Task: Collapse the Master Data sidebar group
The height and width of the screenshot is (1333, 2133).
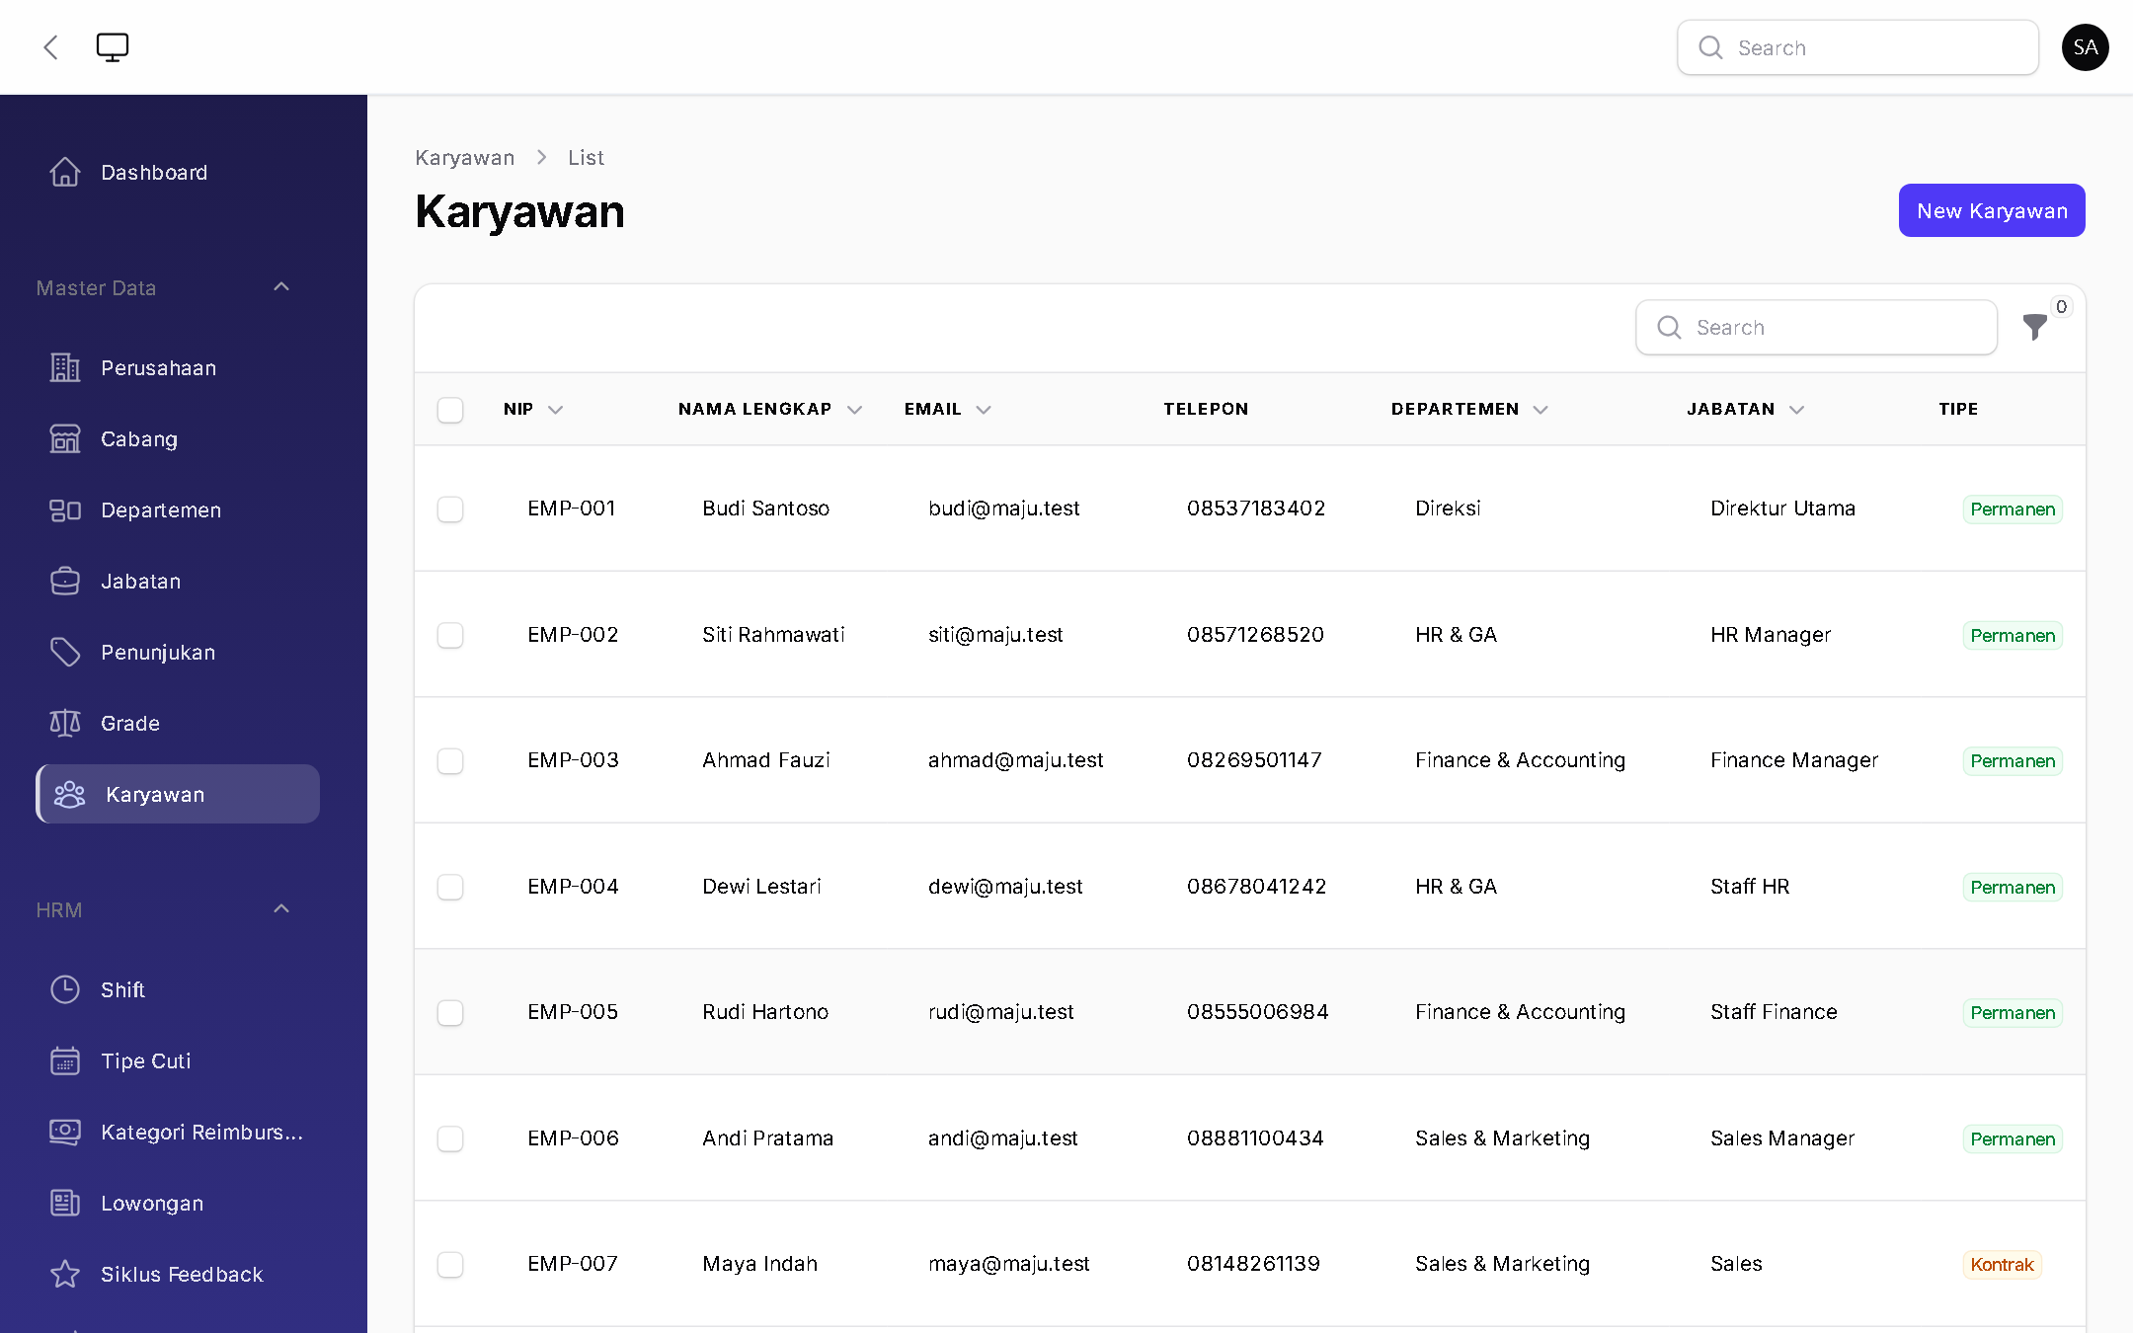Action: [x=281, y=287]
